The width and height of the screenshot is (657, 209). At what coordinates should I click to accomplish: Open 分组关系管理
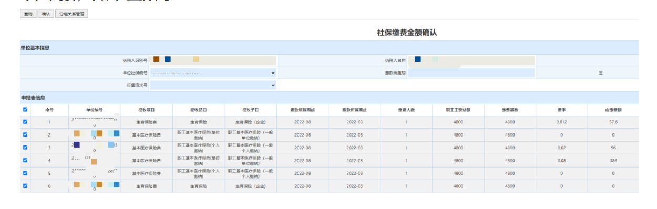[71, 14]
